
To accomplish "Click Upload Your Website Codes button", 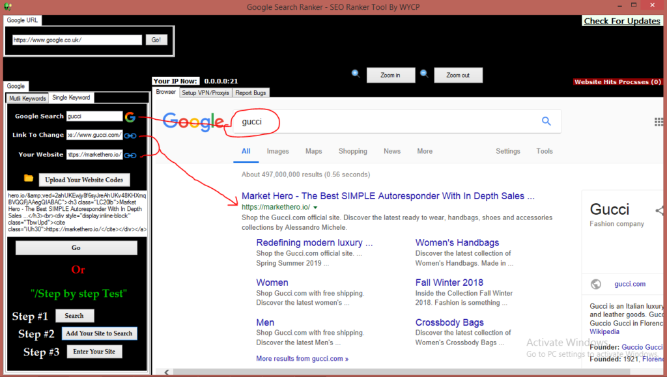I will tap(84, 180).
